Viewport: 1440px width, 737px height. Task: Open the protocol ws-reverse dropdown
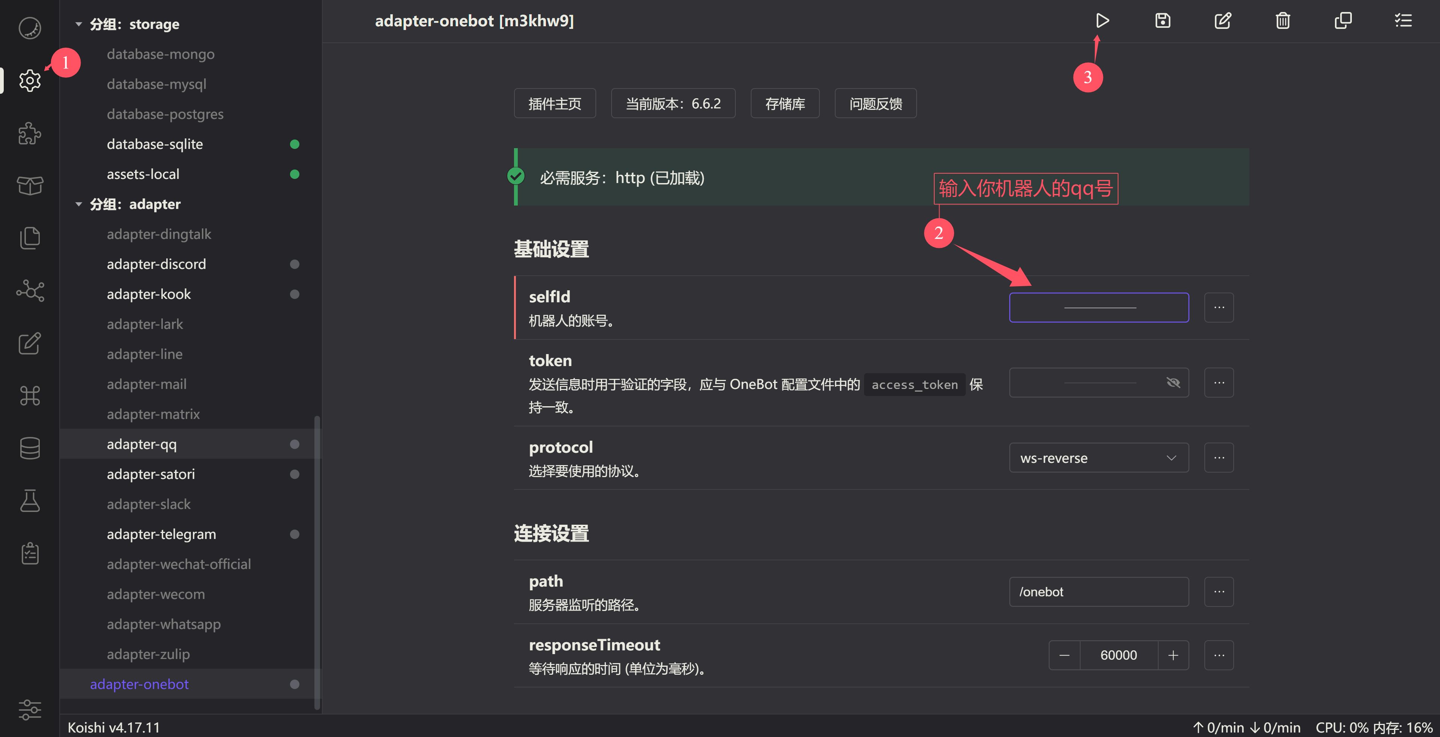pyautogui.click(x=1099, y=458)
